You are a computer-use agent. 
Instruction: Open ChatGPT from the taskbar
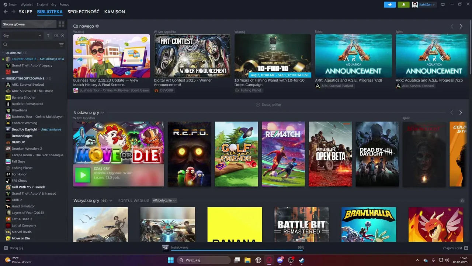258,260
